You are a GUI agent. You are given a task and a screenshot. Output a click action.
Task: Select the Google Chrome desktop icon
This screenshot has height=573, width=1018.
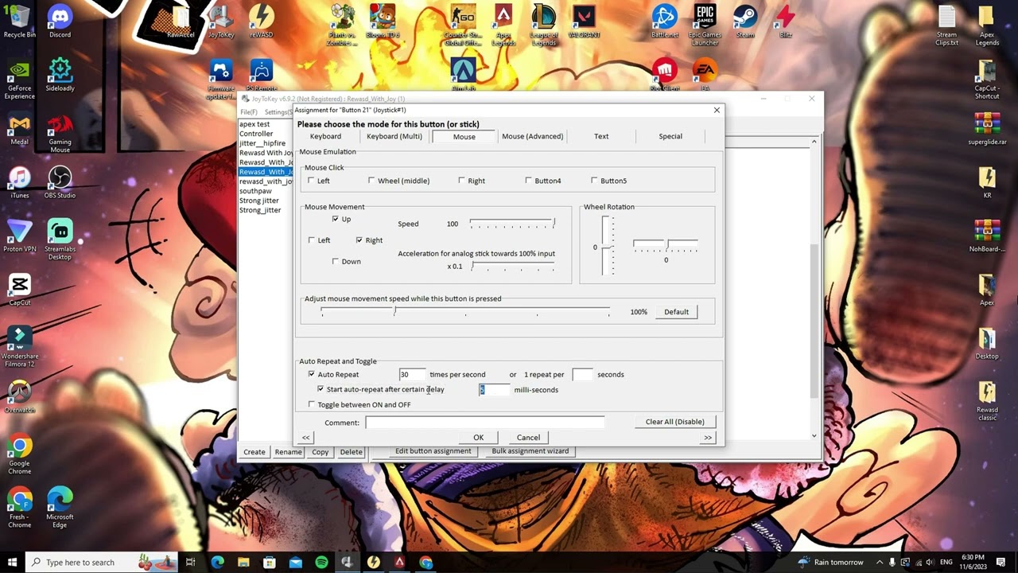pyautogui.click(x=20, y=455)
